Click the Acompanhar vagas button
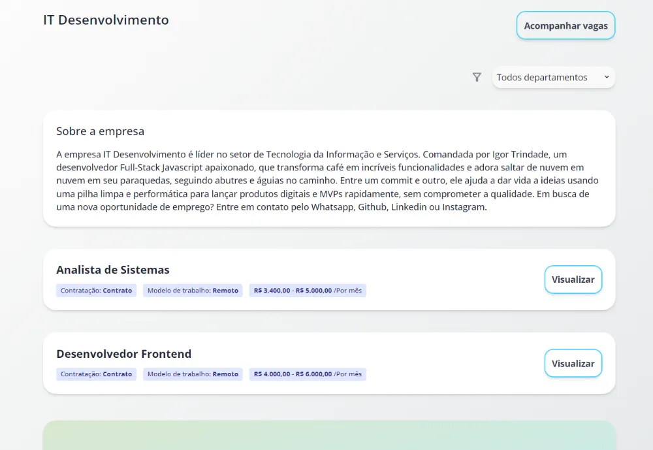653x450 pixels. (x=565, y=26)
